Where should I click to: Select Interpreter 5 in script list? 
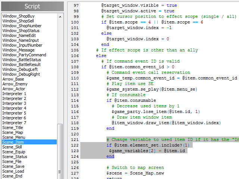click(14, 113)
